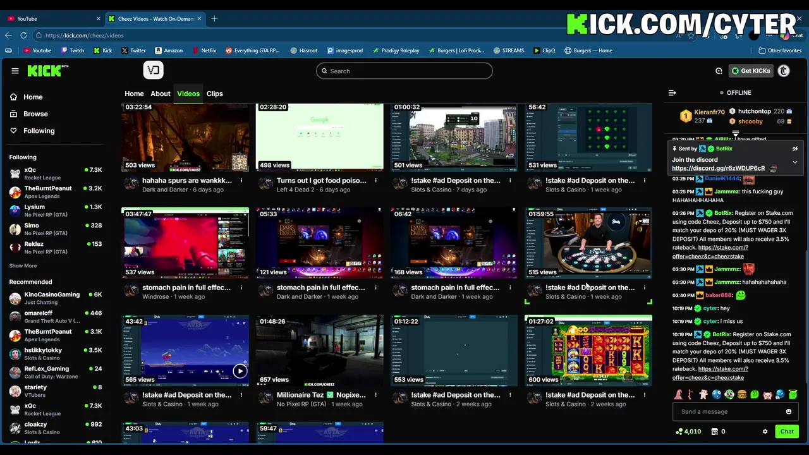Open options menu for Turns out I got food poison video
Viewport: 809px width, 455px height.
point(375,181)
